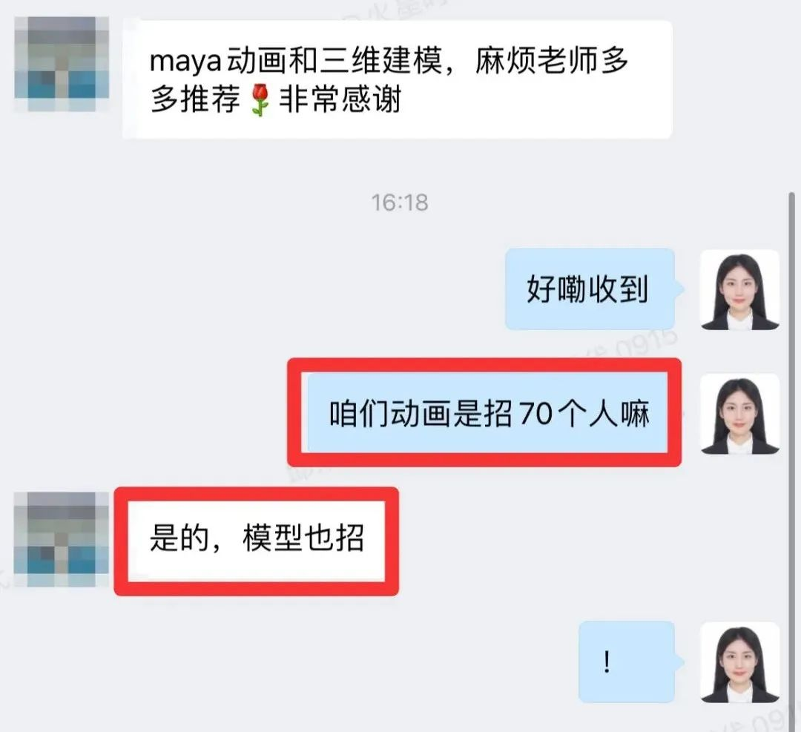
Task: Select the 好嘞收到 message bubble
Action: click(x=590, y=289)
